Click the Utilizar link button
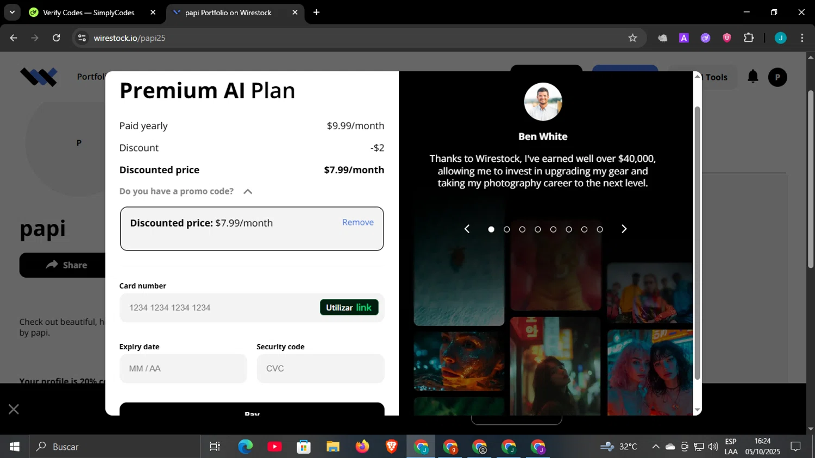 (x=349, y=308)
